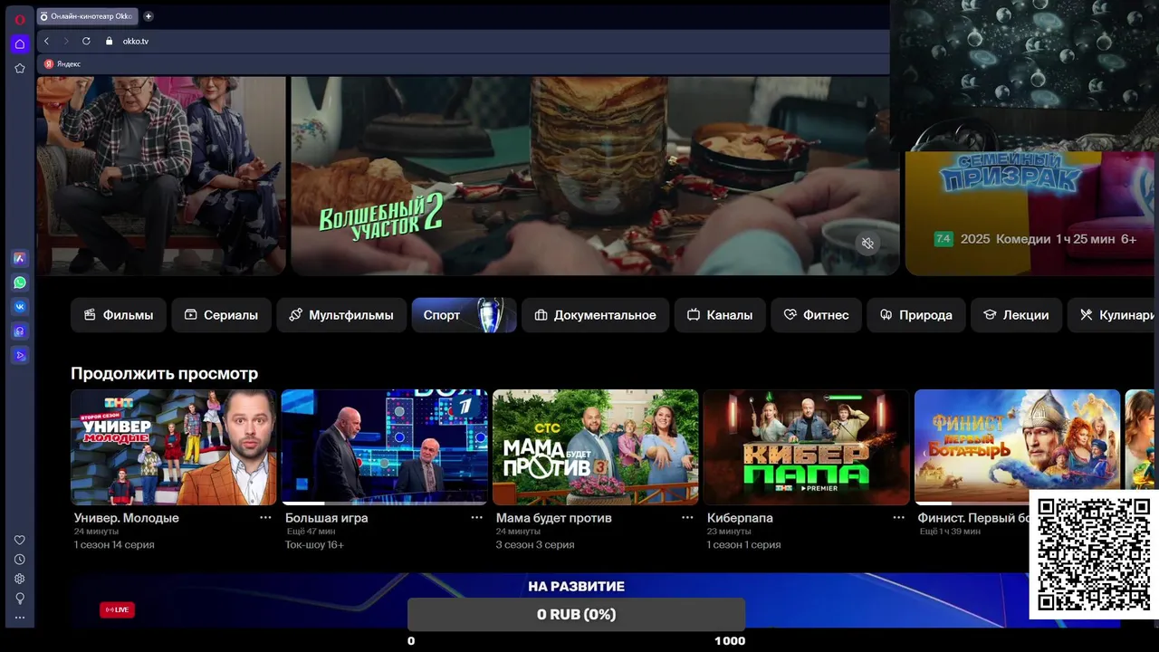1159x652 pixels.
Task: Resume the Универ. Молодые thumbnail
Action: pos(174,447)
